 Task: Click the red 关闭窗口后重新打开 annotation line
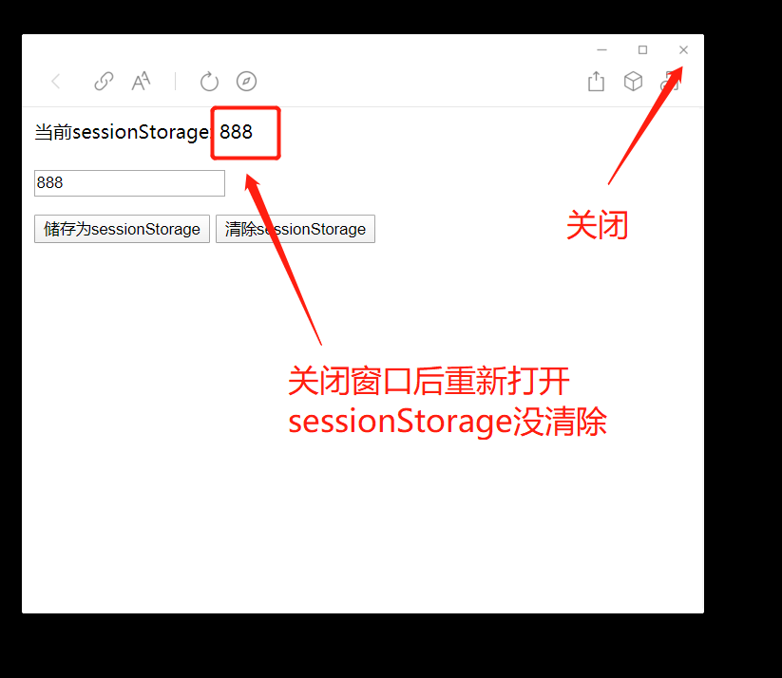(x=429, y=381)
